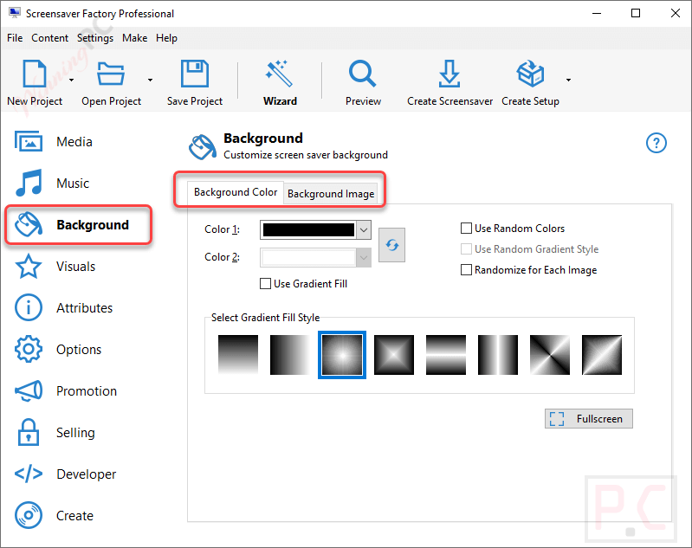Click the application icon in title bar
The width and height of the screenshot is (692, 548).
click(x=14, y=13)
